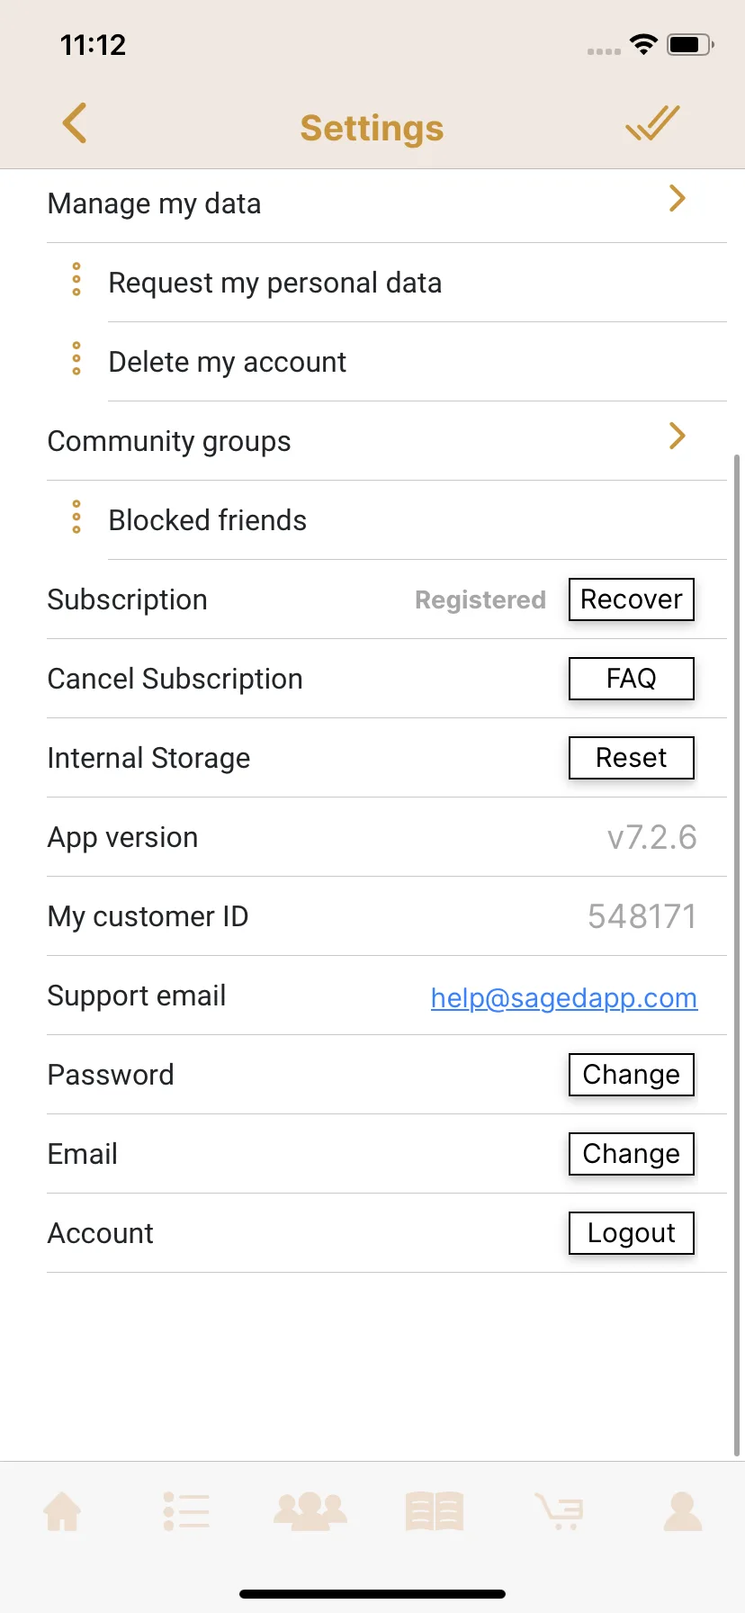The height and width of the screenshot is (1613, 745).
Task: Open the profile person tab icon
Action: 683,1511
